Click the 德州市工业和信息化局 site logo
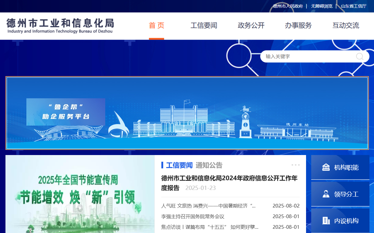Image resolution: width=374 pixels, height=233 pixels. point(60,26)
